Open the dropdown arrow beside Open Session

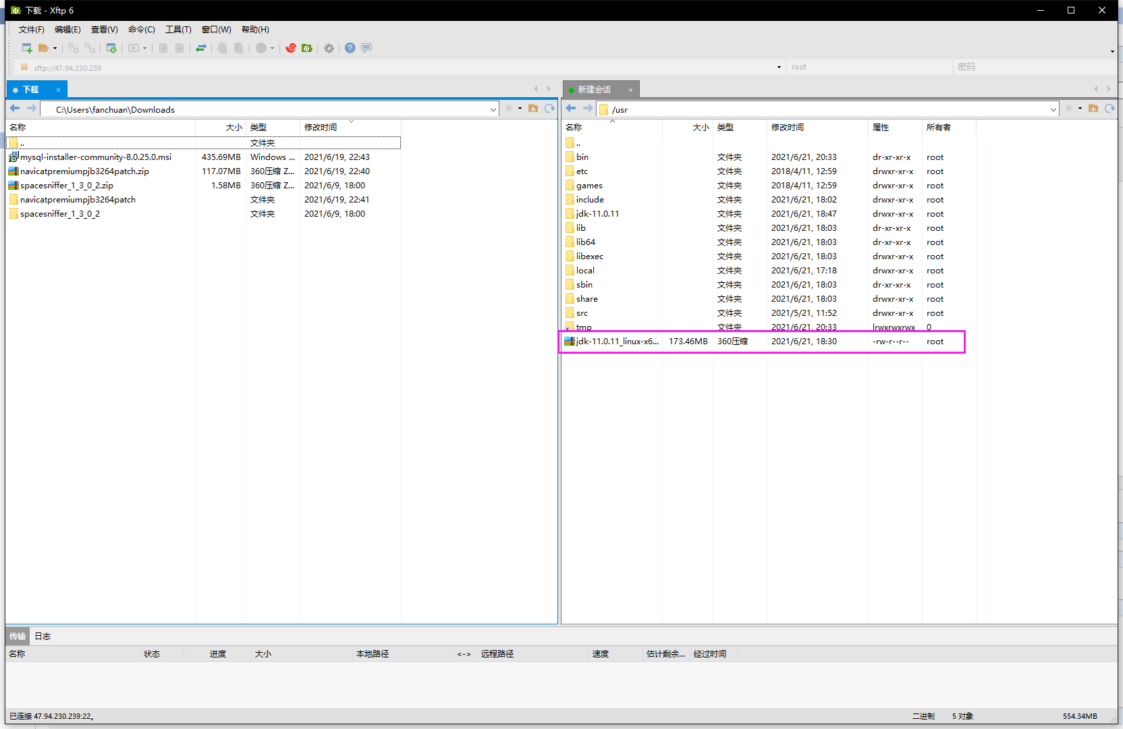click(x=55, y=49)
